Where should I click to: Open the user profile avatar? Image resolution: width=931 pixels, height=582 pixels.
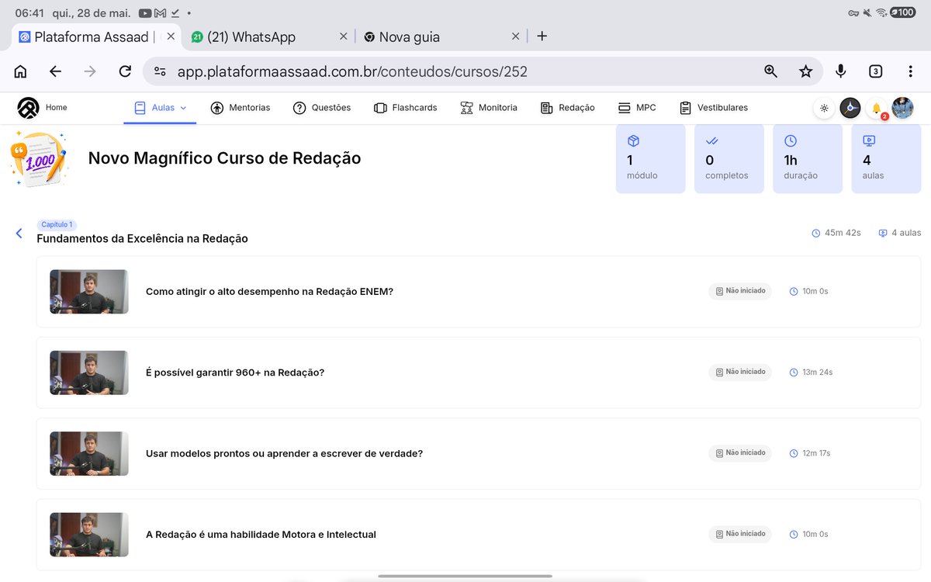coord(902,108)
